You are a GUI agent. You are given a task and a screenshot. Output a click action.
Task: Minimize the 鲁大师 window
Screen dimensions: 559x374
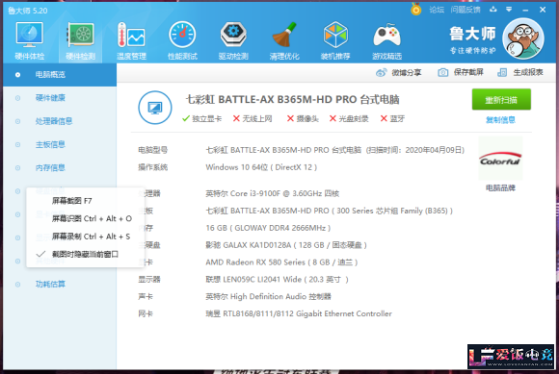[x=525, y=10]
